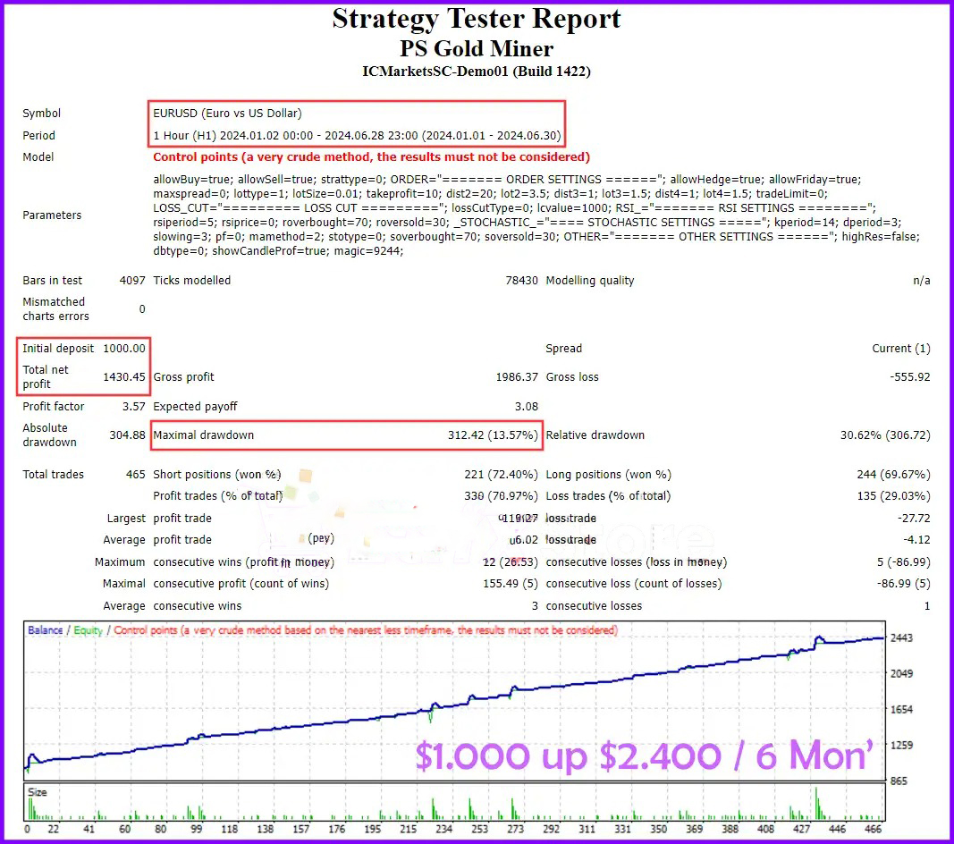The height and width of the screenshot is (844, 954).
Task: Select the Modelling quality n/a field
Action: [x=922, y=280]
